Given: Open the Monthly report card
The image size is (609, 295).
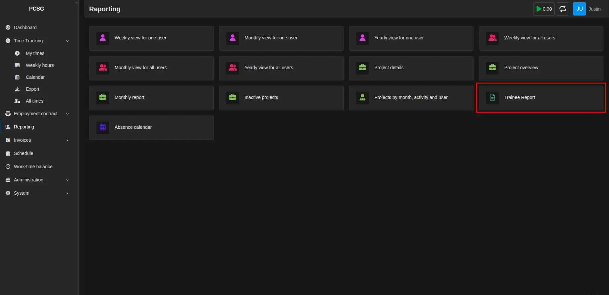Looking at the screenshot, I should (151, 98).
